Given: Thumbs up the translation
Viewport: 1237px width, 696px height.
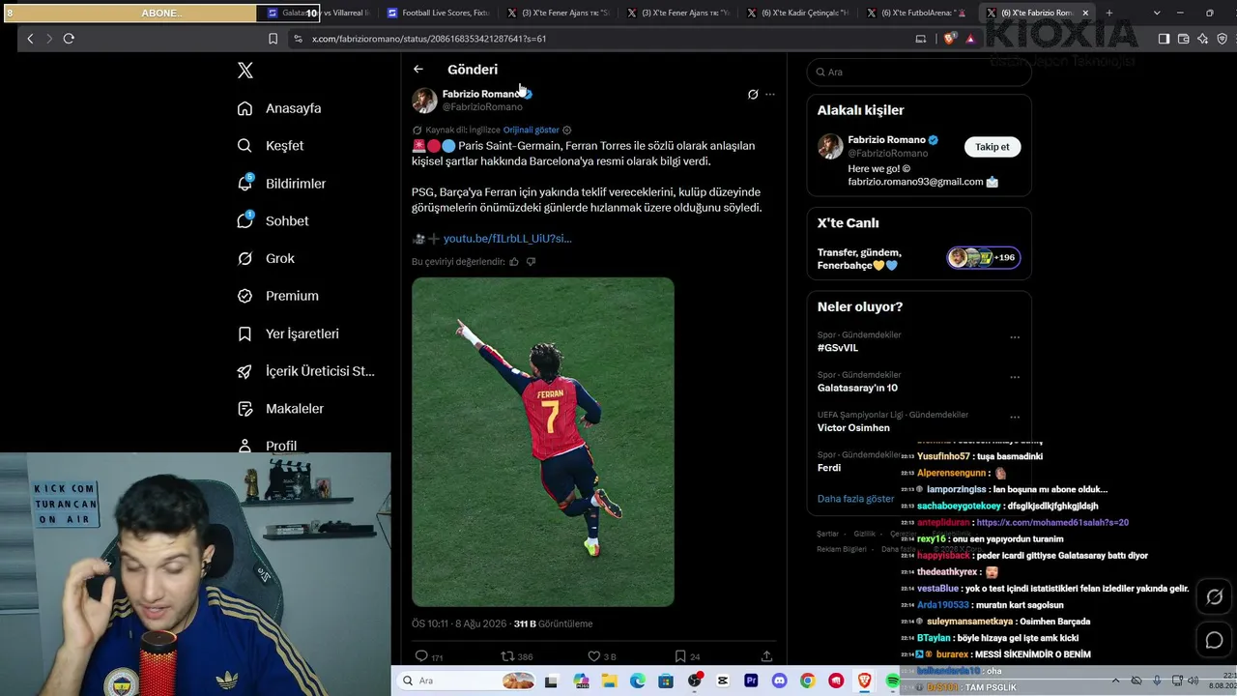Looking at the screenshot, I should [x=514, y=262].
